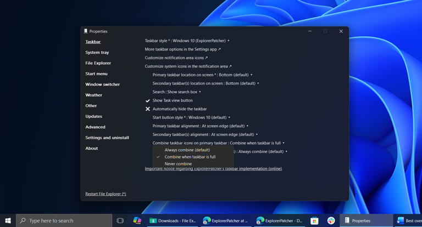Open the Slack taskbar icon
Viewport: 422px width, 227px height.
pos(331,220)
